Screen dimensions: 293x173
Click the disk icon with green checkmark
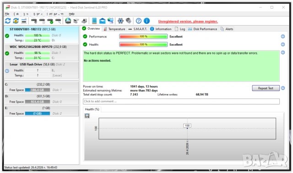[x=50, y=21]
